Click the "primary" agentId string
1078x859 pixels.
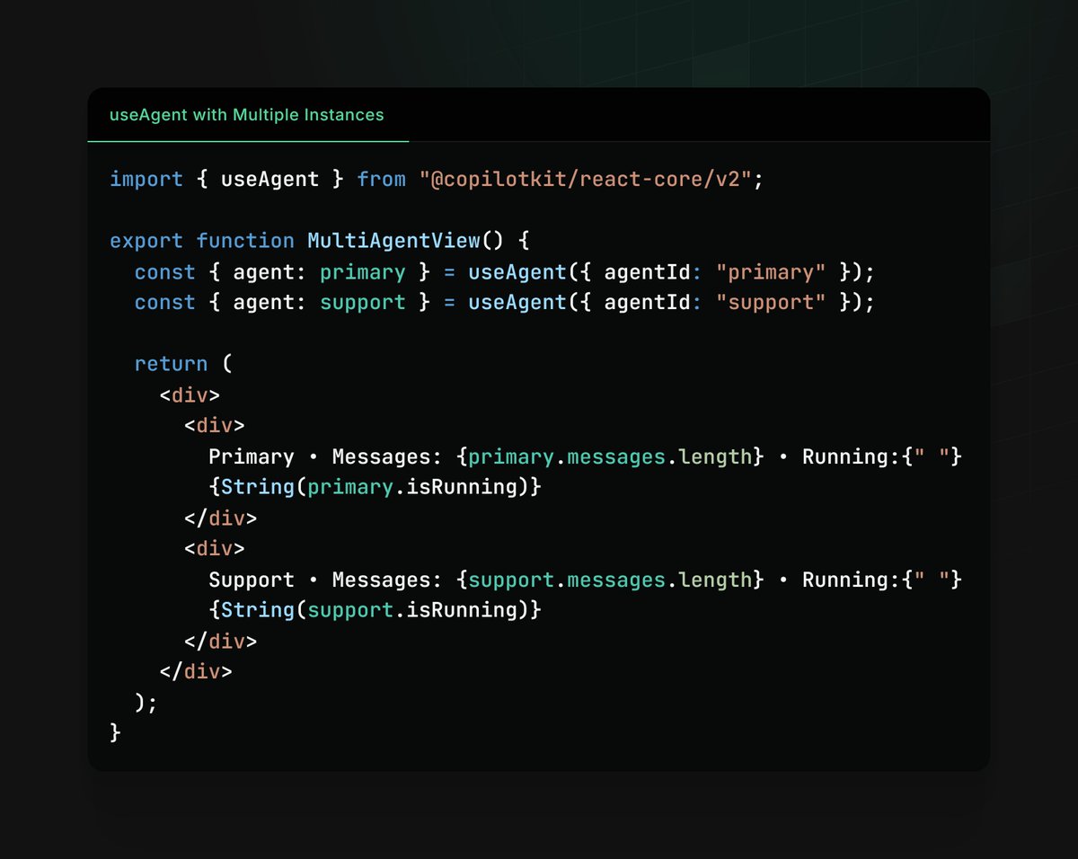pyautogui.click(x=771, y=271)
